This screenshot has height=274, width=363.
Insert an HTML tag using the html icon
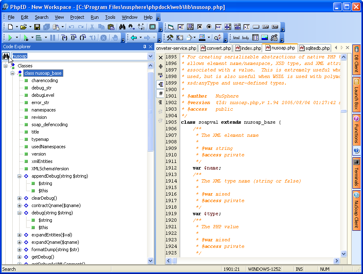236,38
